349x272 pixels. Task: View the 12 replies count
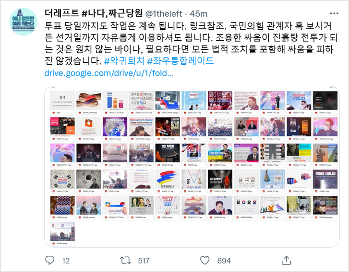coord(66,261)
